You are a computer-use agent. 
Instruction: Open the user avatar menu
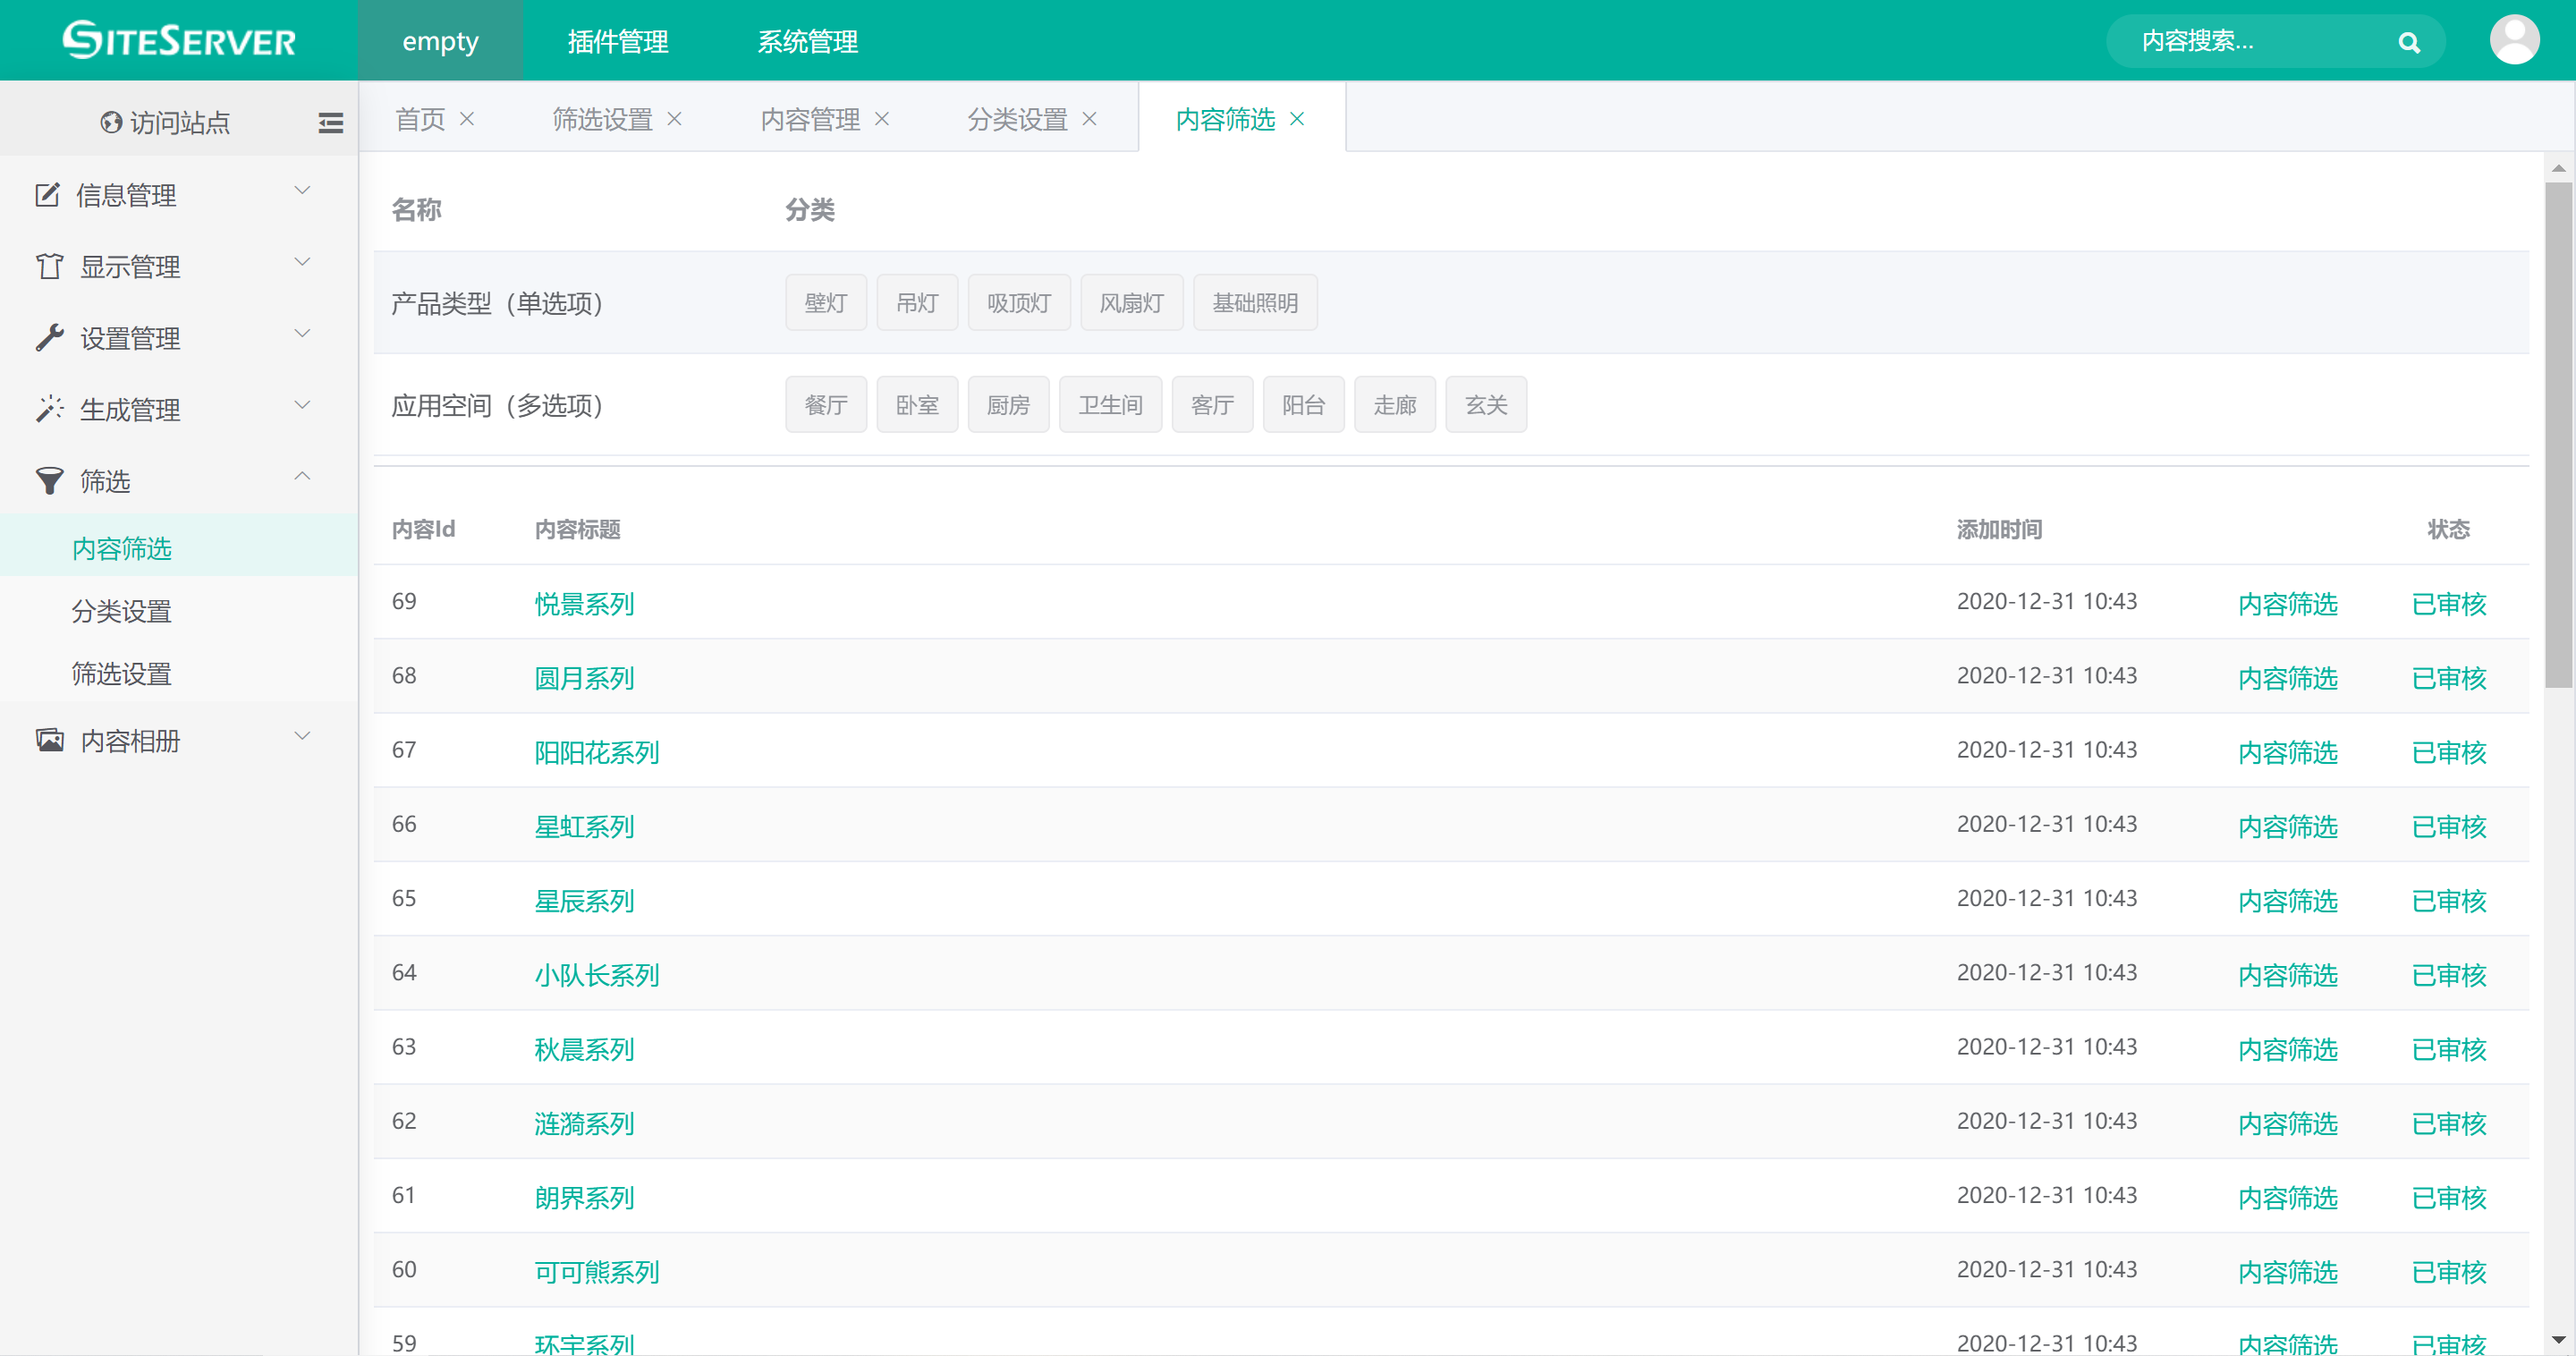2513,40
